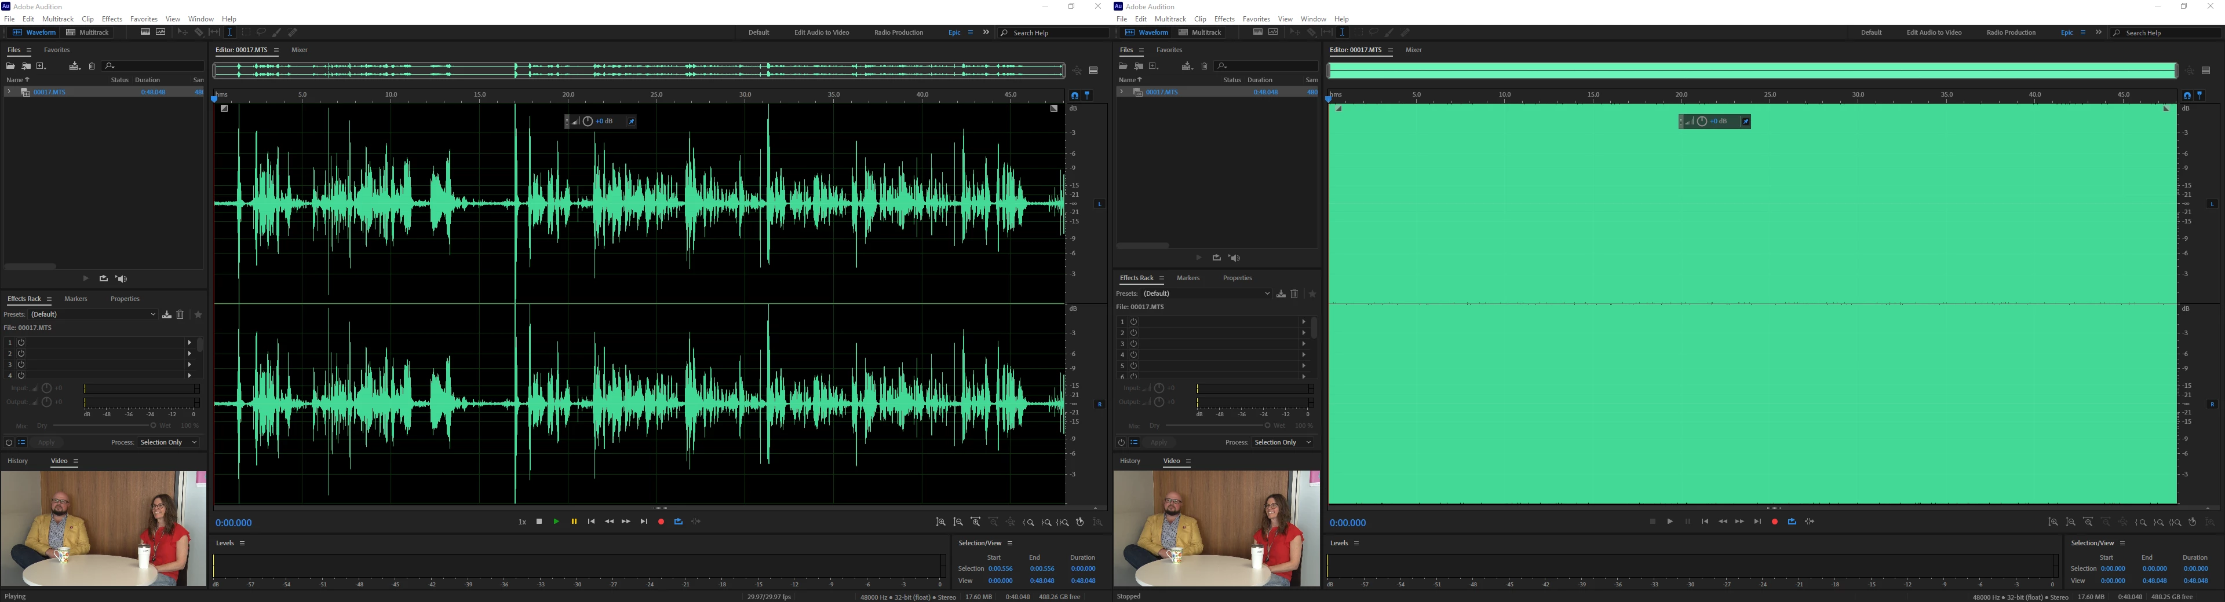
Task: Select the Slip tool in left window
Action: (x=214, y=33)
